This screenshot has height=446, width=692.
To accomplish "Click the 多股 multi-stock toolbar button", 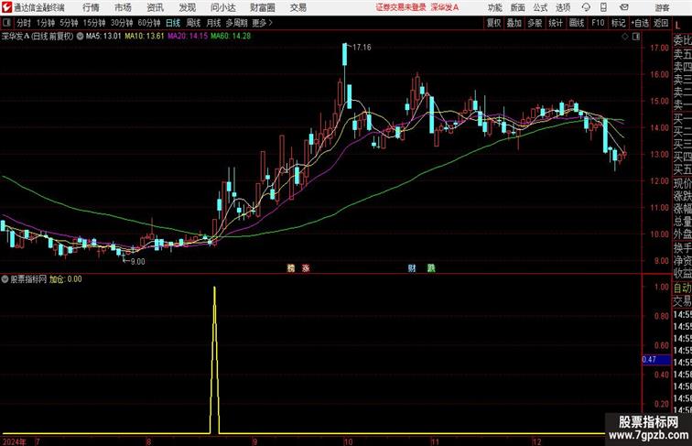I will [x=535, y=23].
